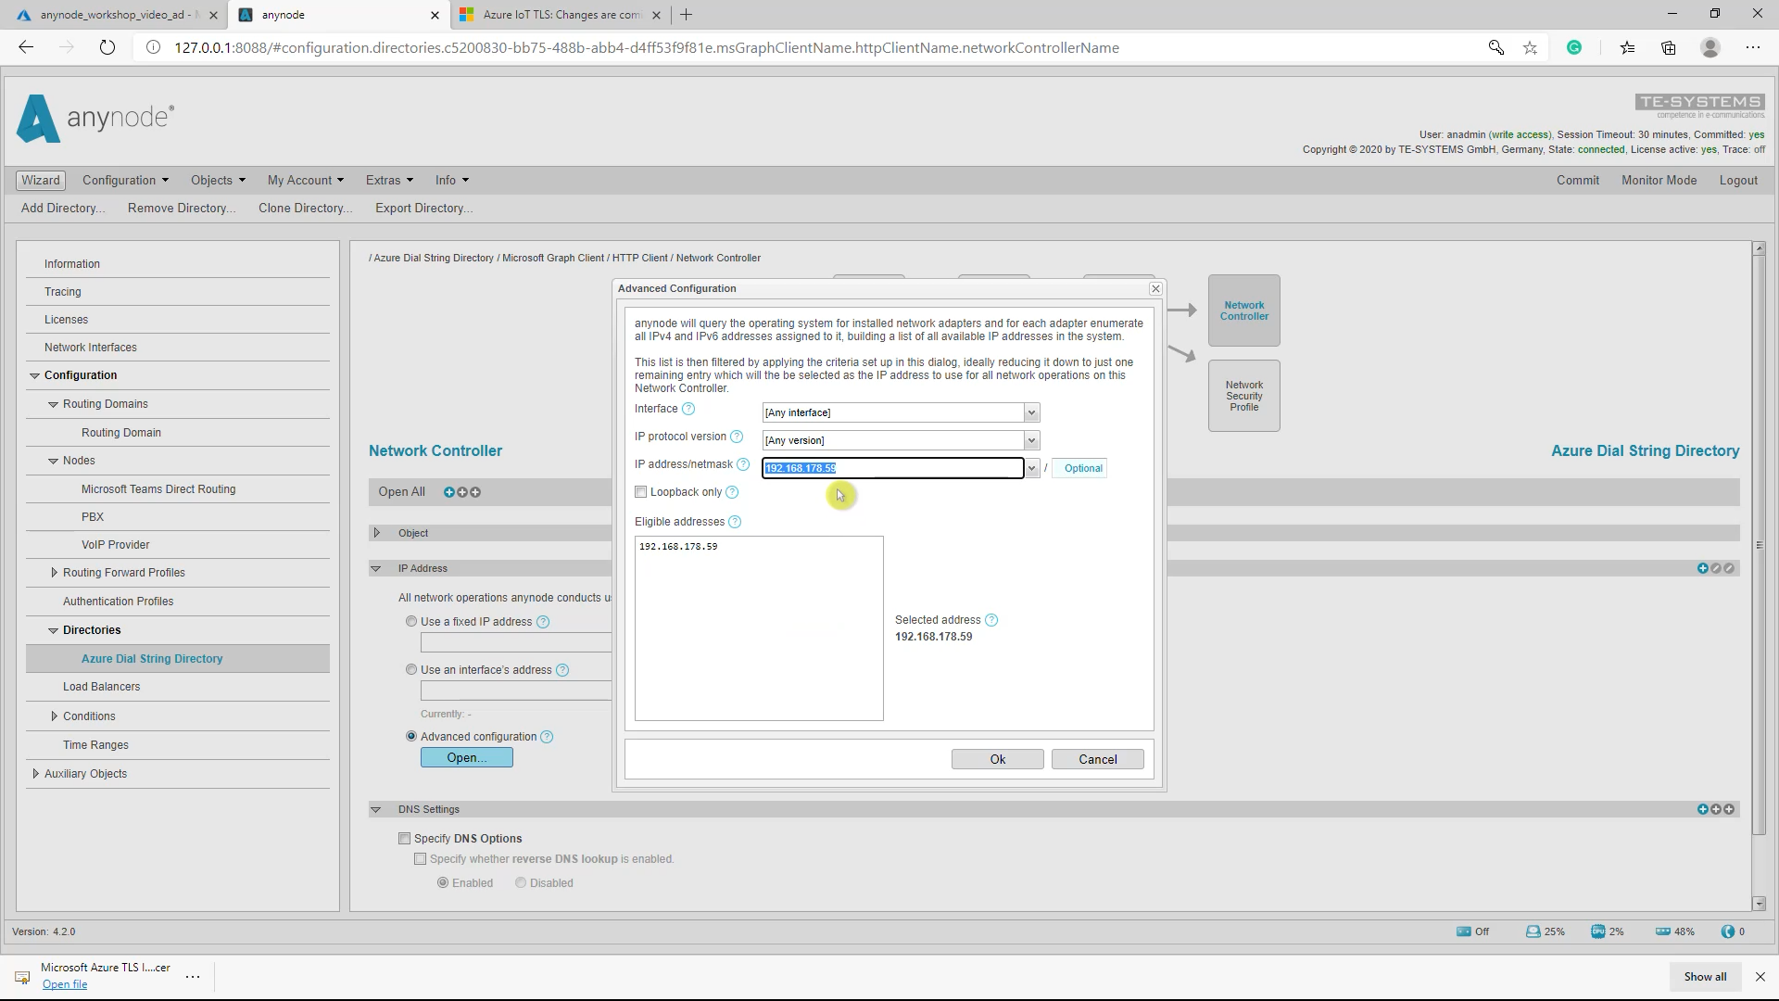Click the IP address/netmask input field
The height and width of the screenshot is (1001, 1779).
892,468
